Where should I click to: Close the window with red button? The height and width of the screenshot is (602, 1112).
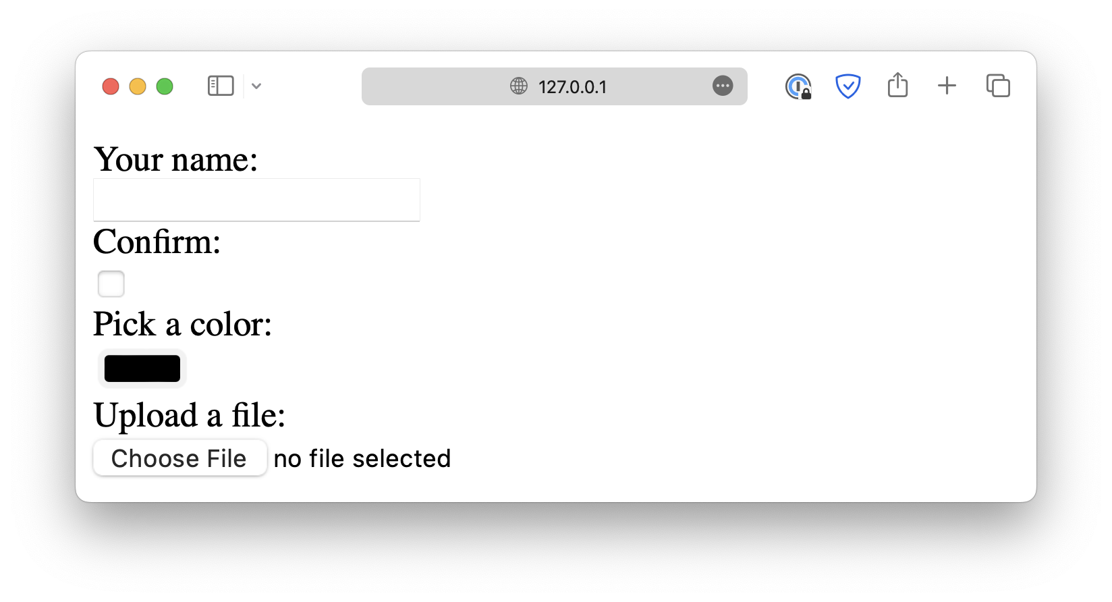(111, 86)
